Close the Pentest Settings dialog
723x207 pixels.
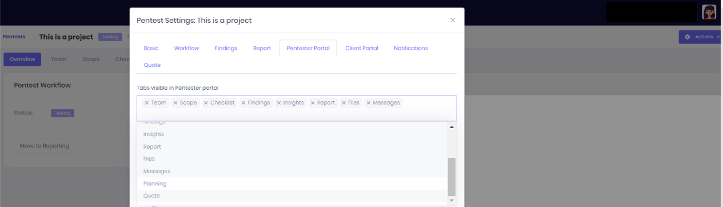(453, 20)
